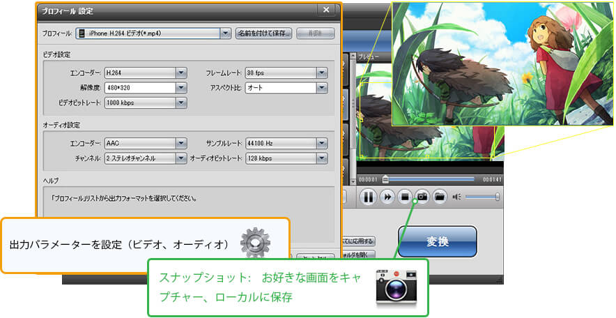The height and width of the screenshot is (318, 616).
Task: Click the playback progress slider handle
Action: [x=385, y=179]
